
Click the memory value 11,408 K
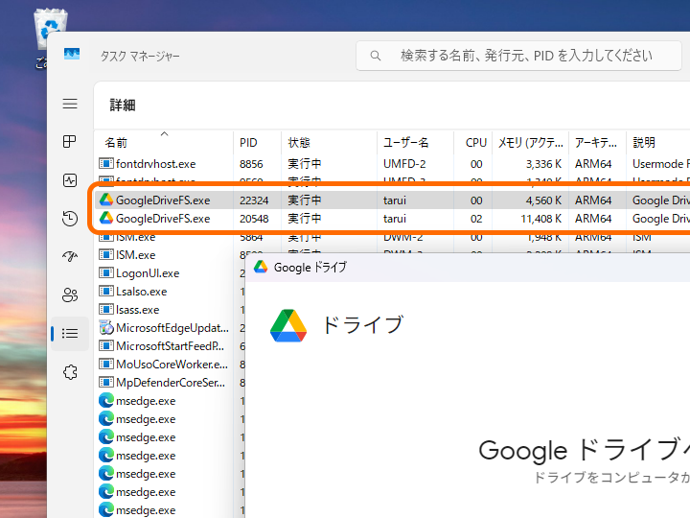[x=541, y=219]
